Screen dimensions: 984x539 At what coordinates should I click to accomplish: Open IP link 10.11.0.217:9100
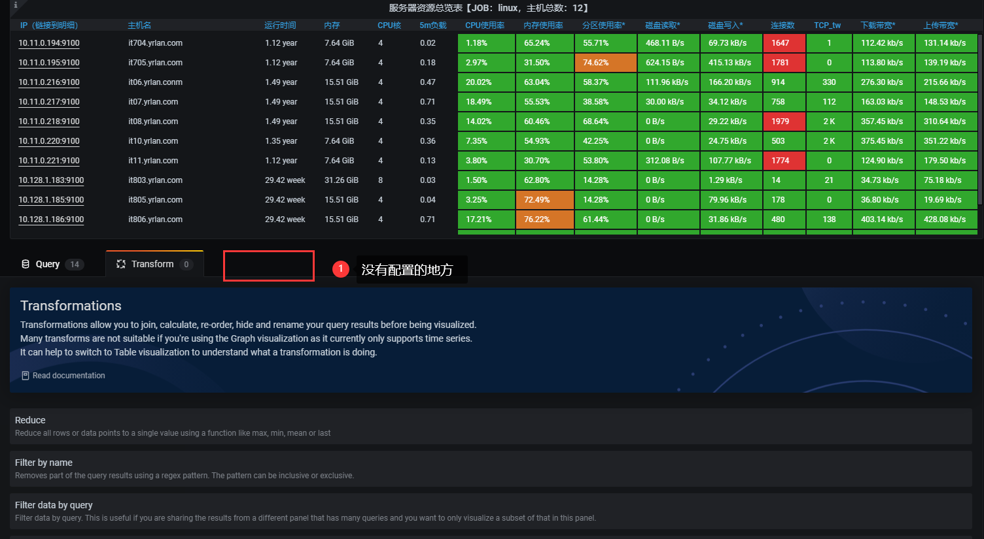49,102
